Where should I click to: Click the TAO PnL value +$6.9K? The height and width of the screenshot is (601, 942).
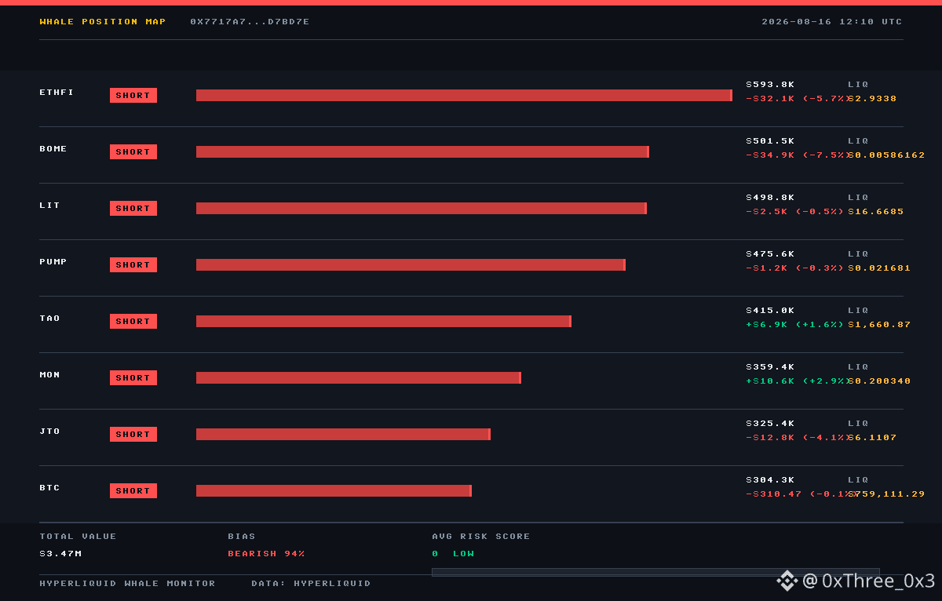coord(767,325)
